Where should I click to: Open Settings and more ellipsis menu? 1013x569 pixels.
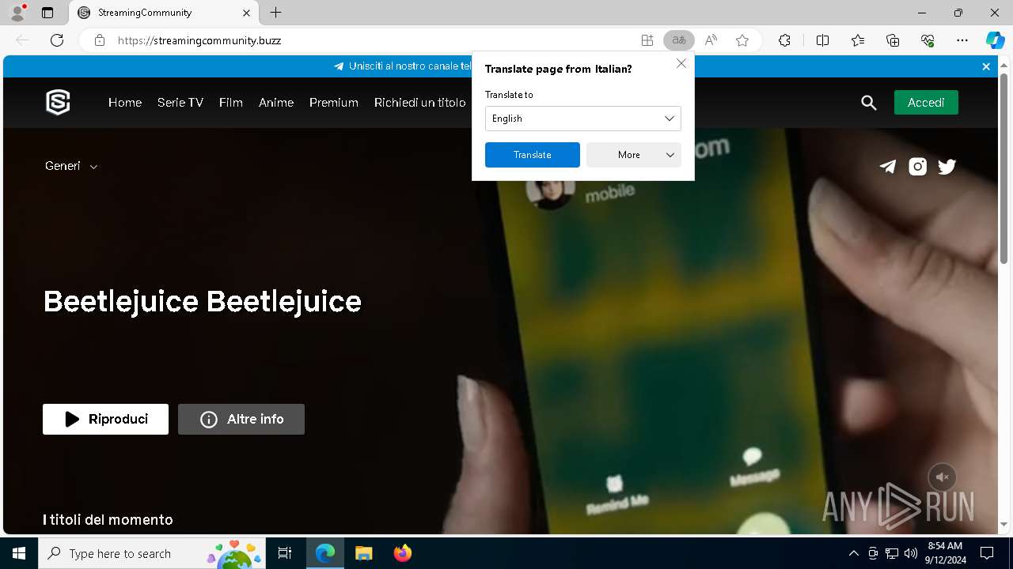962,40
